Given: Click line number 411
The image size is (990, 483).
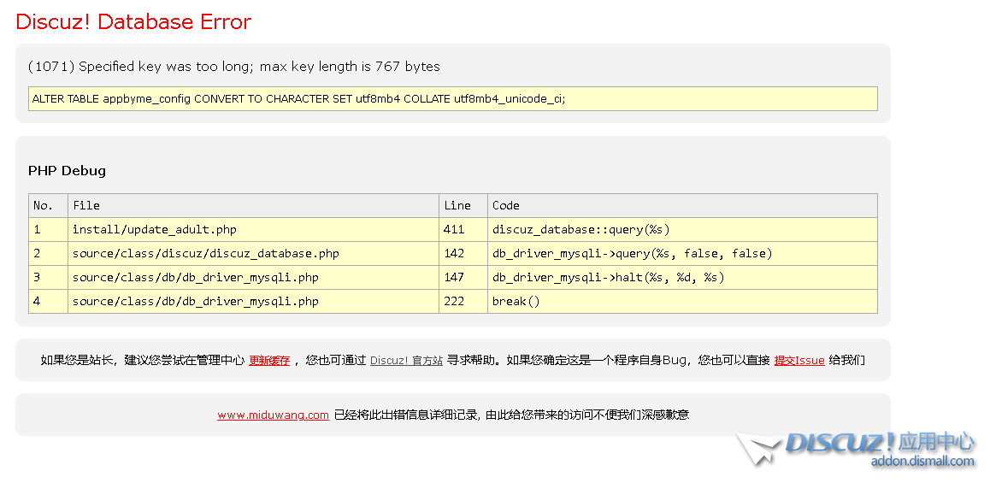Looking at the screenshot, I should (x=463, y=230).
